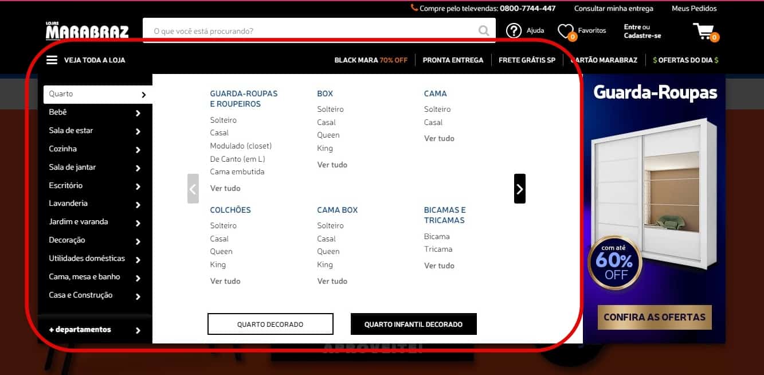Select the Bicama link
The width and height of the screenshot is (764, 375).
point(437,236)
